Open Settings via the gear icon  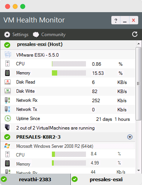[7, 35]
